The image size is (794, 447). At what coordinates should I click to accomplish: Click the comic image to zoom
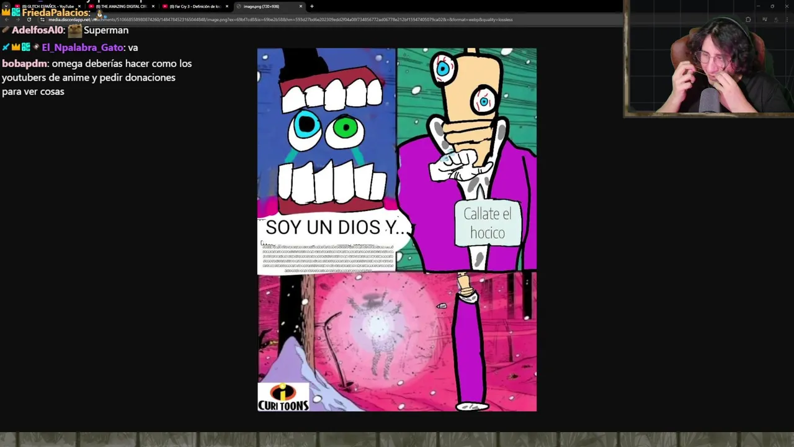coord(397,230)
